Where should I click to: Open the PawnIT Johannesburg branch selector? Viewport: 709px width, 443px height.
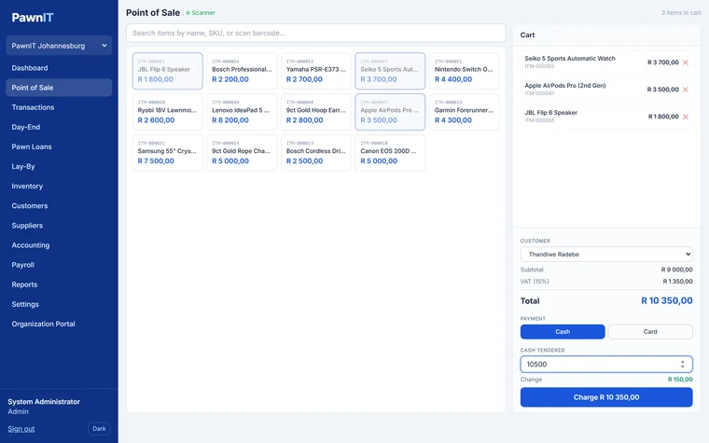point(59,46)
